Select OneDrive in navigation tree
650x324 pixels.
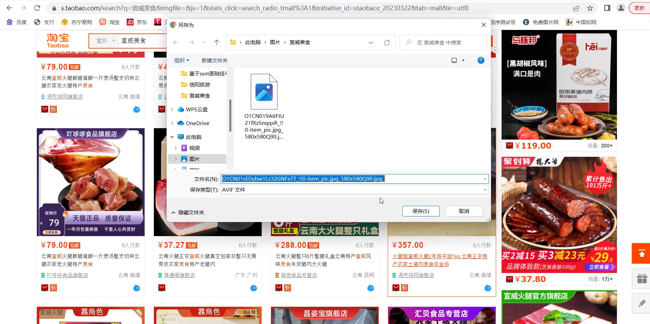pyautogui.click(x=193, y=123)
